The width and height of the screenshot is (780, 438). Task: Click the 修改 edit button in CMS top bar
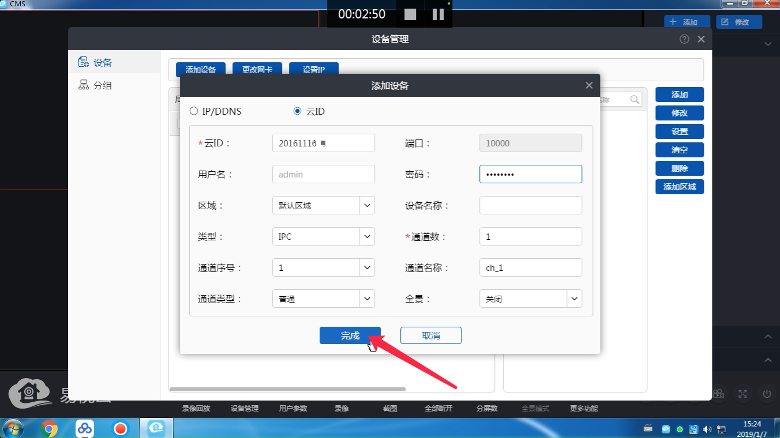(x=739, y=22)
